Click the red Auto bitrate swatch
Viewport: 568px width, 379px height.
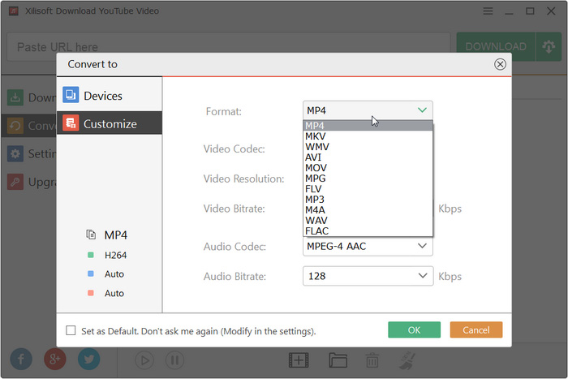pyautogui.click(x=91, y=293)
